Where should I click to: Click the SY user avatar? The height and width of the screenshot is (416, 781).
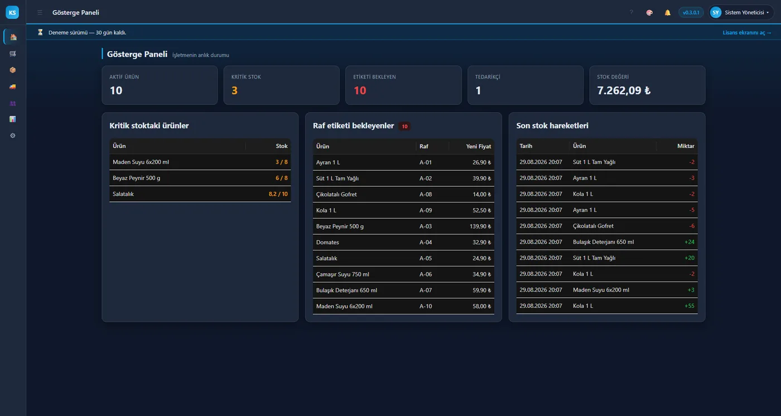click(x=716, y=12)
